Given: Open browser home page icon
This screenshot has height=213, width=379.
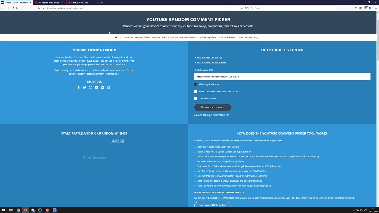Looking at the screenshot, I should point(17,8).
